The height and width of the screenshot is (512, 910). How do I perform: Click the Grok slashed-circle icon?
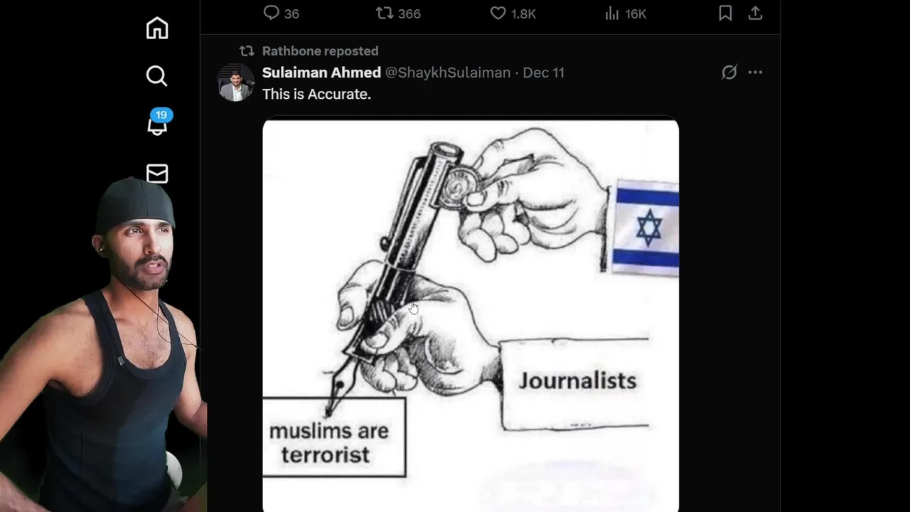[729, 72]
